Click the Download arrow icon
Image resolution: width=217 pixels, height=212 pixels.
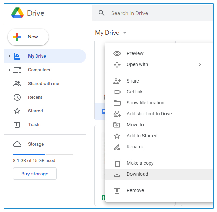[x=117, y=174]
